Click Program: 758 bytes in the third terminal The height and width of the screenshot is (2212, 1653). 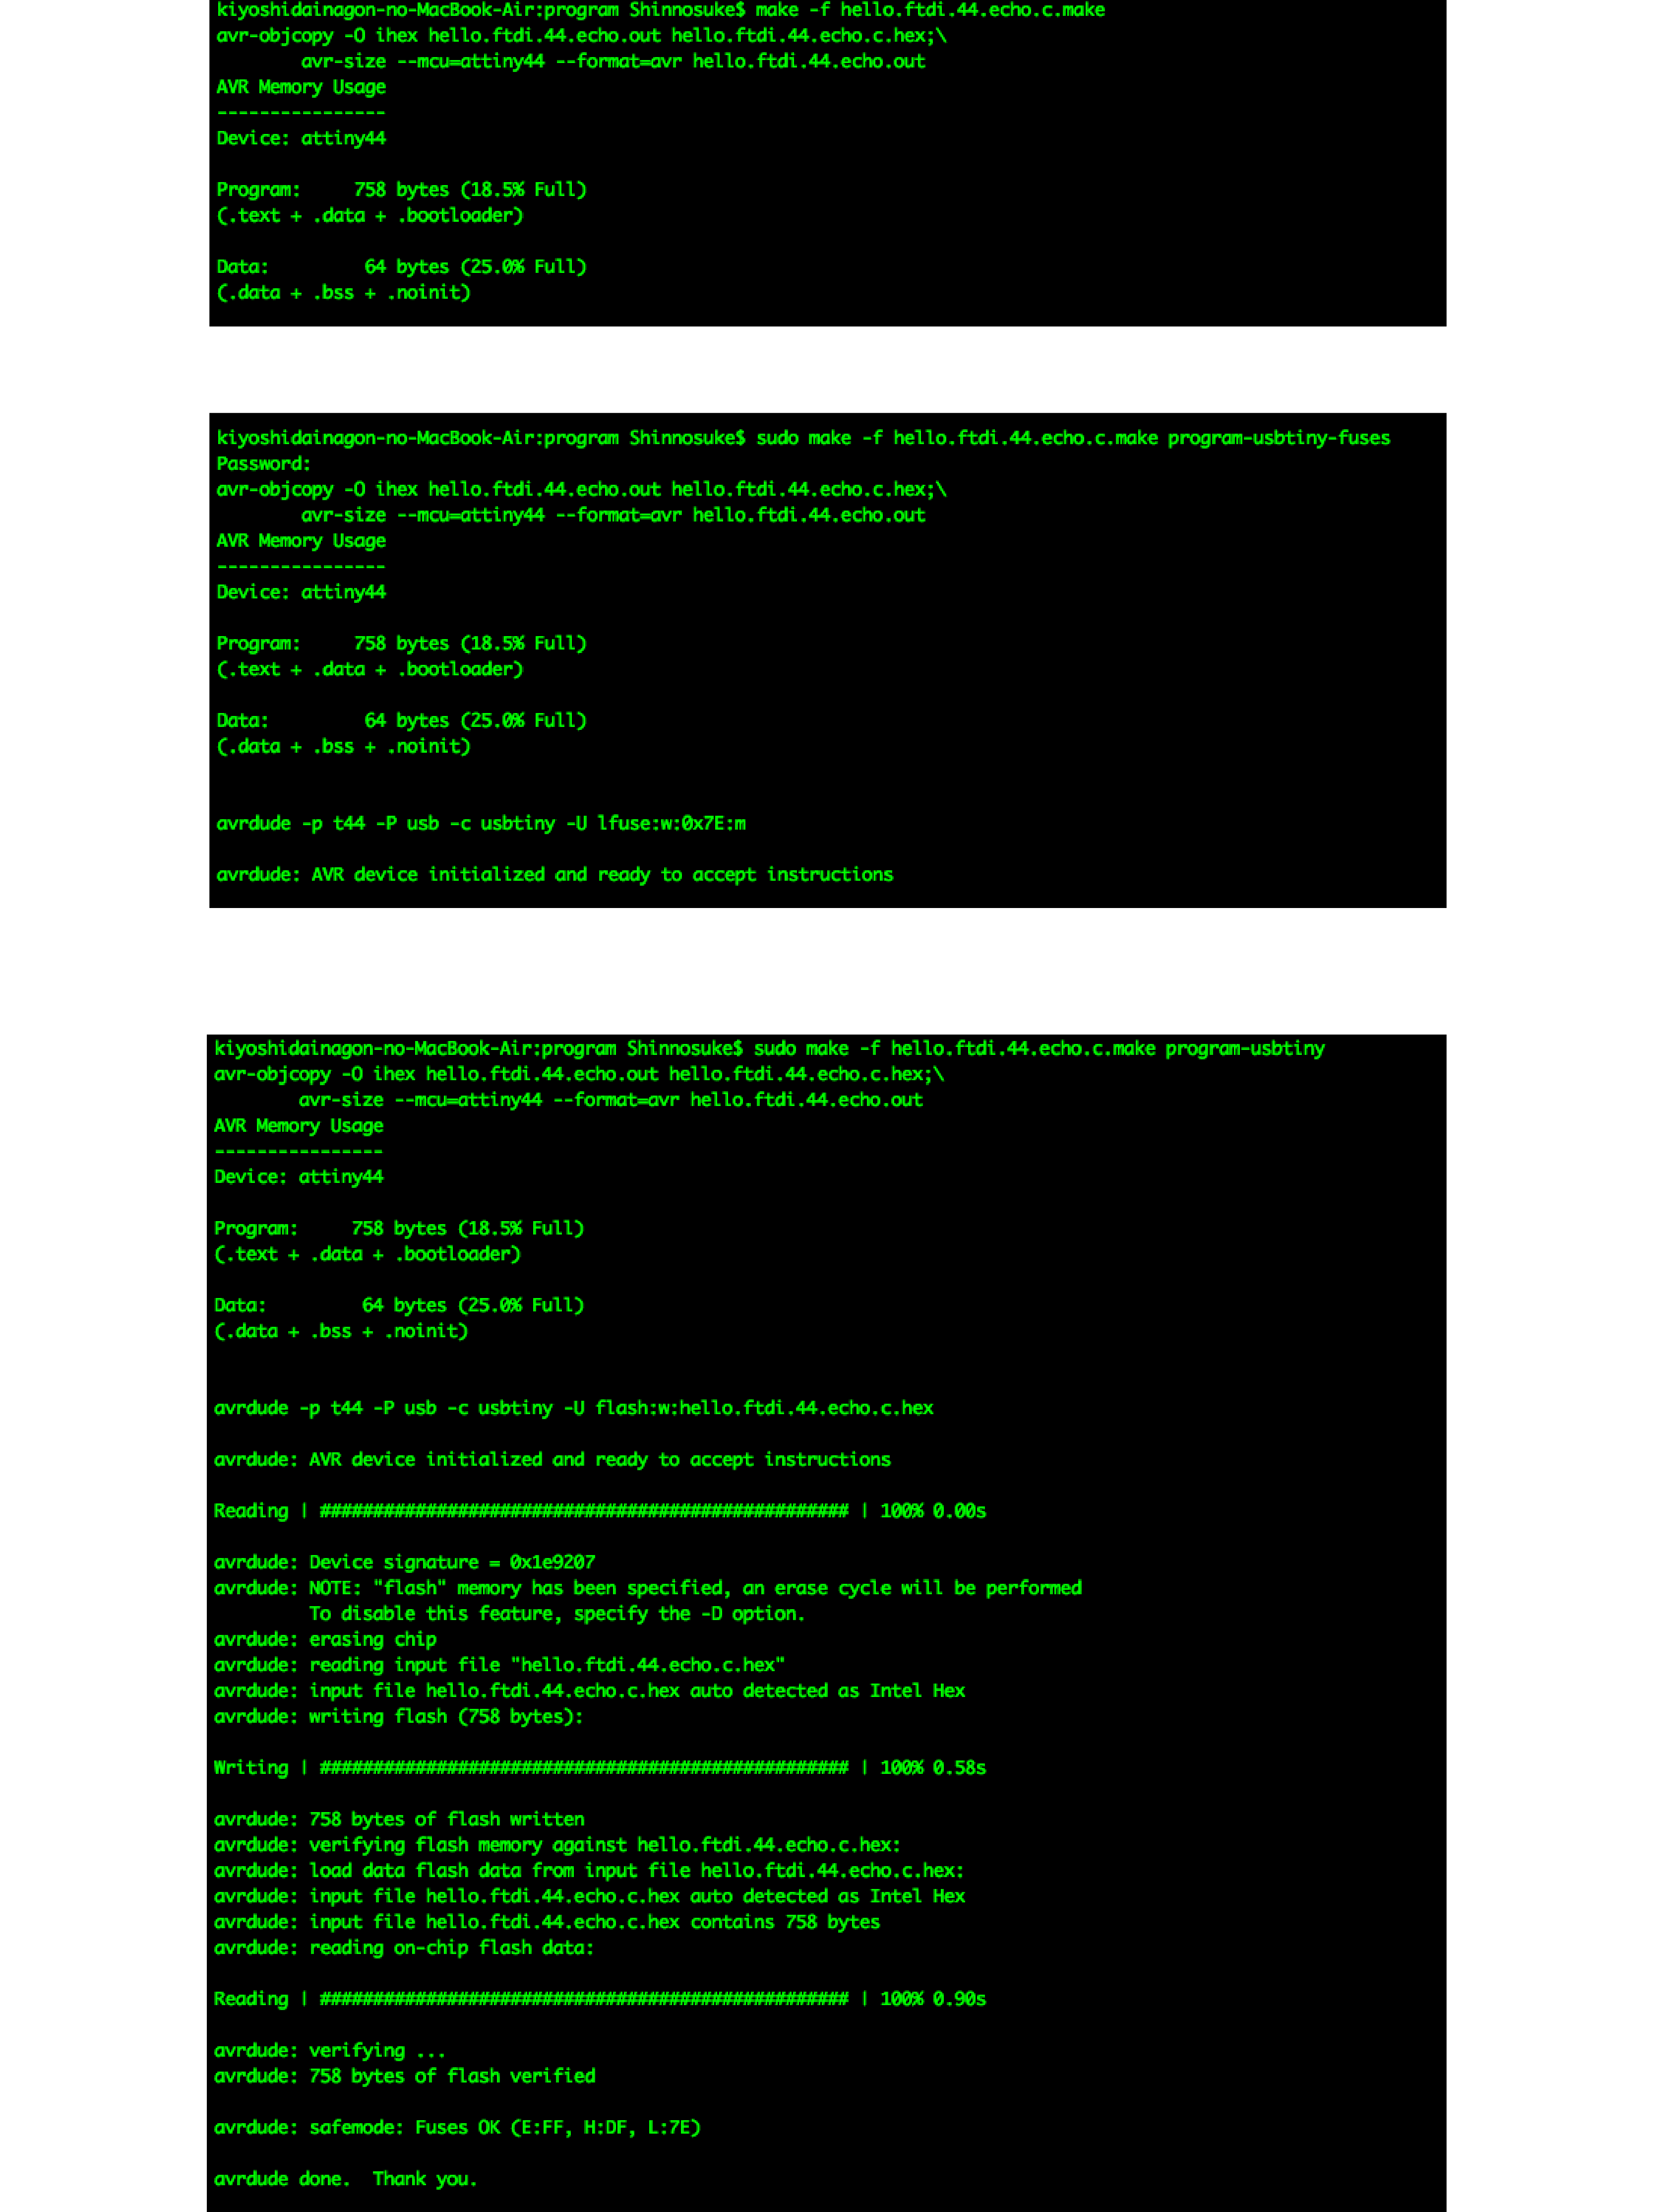point(399,1228)
